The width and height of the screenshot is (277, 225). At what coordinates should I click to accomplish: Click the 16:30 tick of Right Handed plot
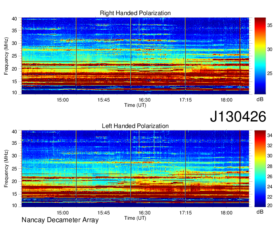[145, 100]
